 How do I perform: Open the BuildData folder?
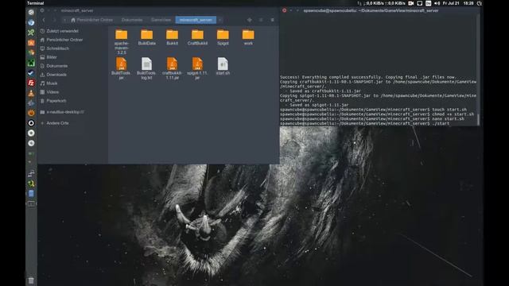coord(146,37)
